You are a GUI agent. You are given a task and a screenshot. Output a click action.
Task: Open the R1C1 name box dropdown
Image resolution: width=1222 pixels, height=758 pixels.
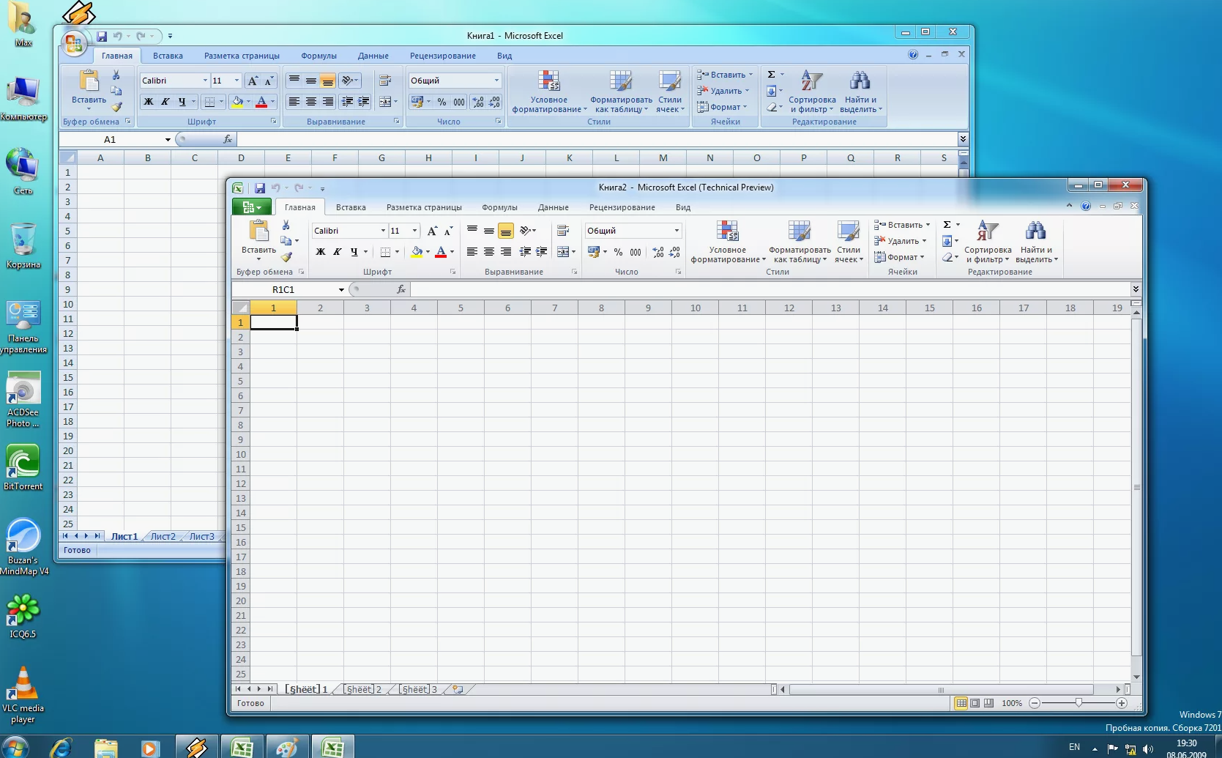341,290
